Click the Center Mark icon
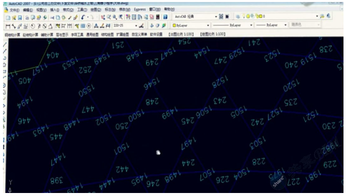This screenshot has height=196, width=347. (x=89, y=26)
